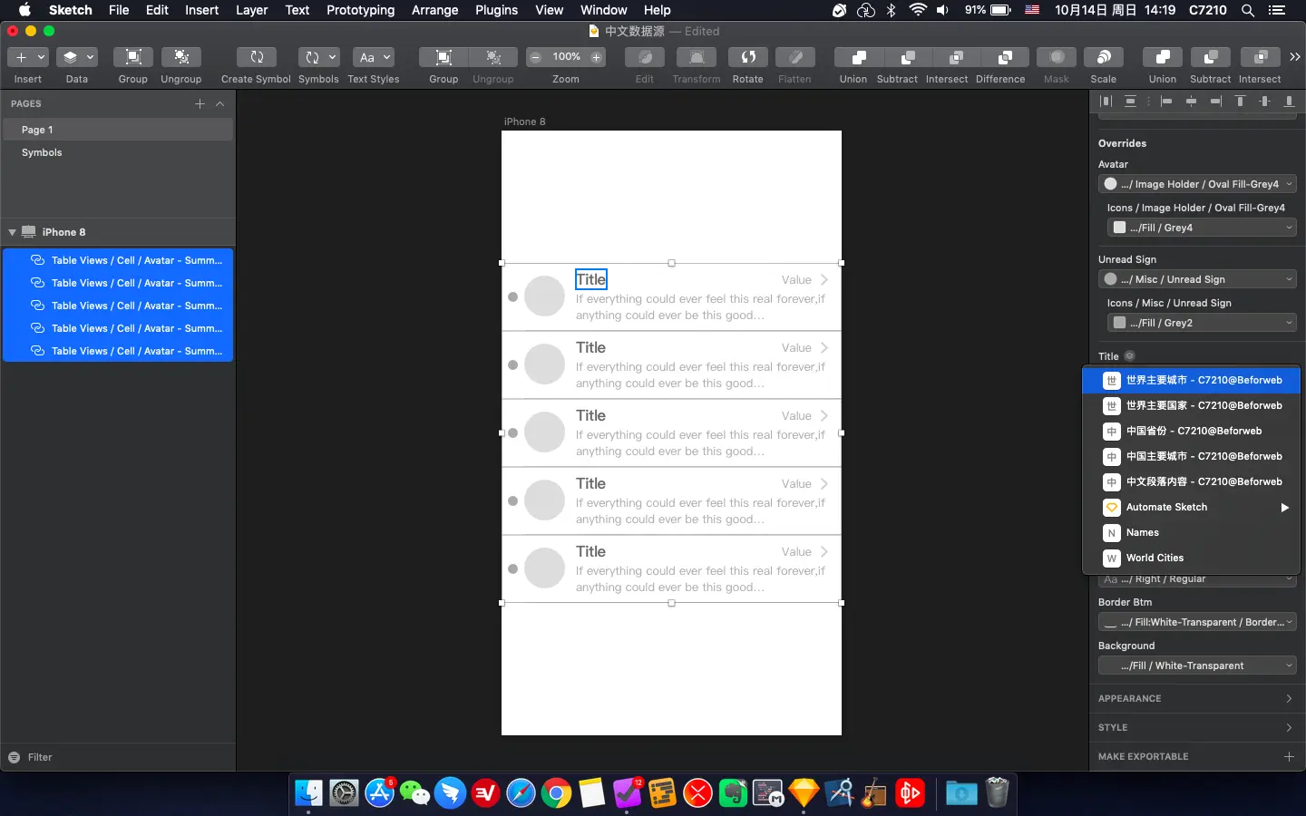Open Spotlight search in menu bar
The height and width of the screenshot is (816, 1306).
coord(1248,10)
